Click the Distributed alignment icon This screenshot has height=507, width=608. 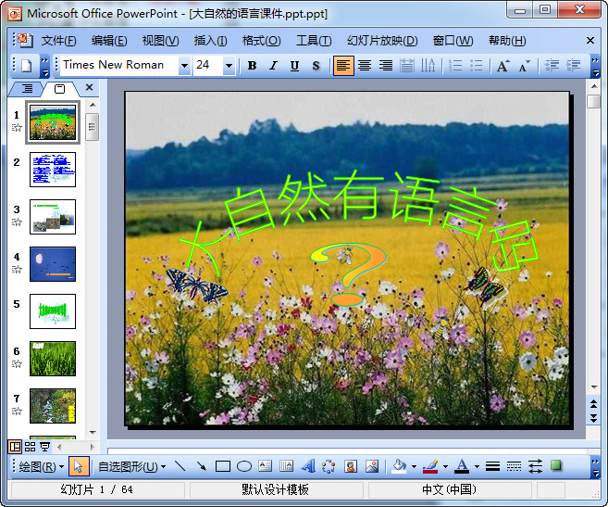click(x=407, y=66)
